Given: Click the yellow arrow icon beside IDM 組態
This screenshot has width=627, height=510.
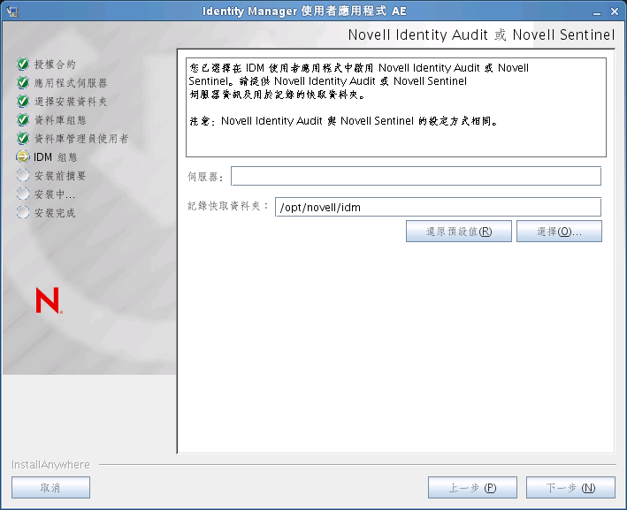Looking at the screenshot, I should point(23,156).
